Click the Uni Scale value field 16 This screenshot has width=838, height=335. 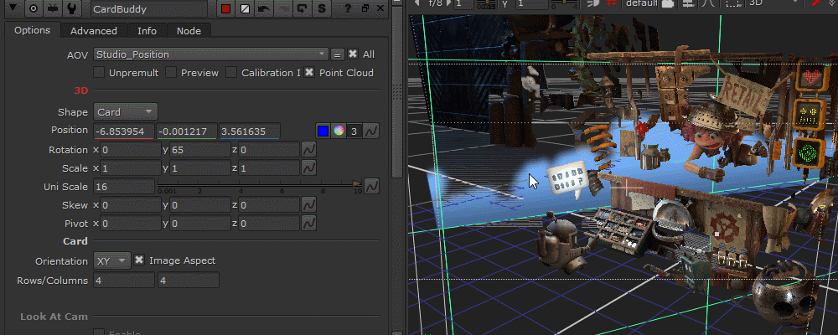point(124,187)
